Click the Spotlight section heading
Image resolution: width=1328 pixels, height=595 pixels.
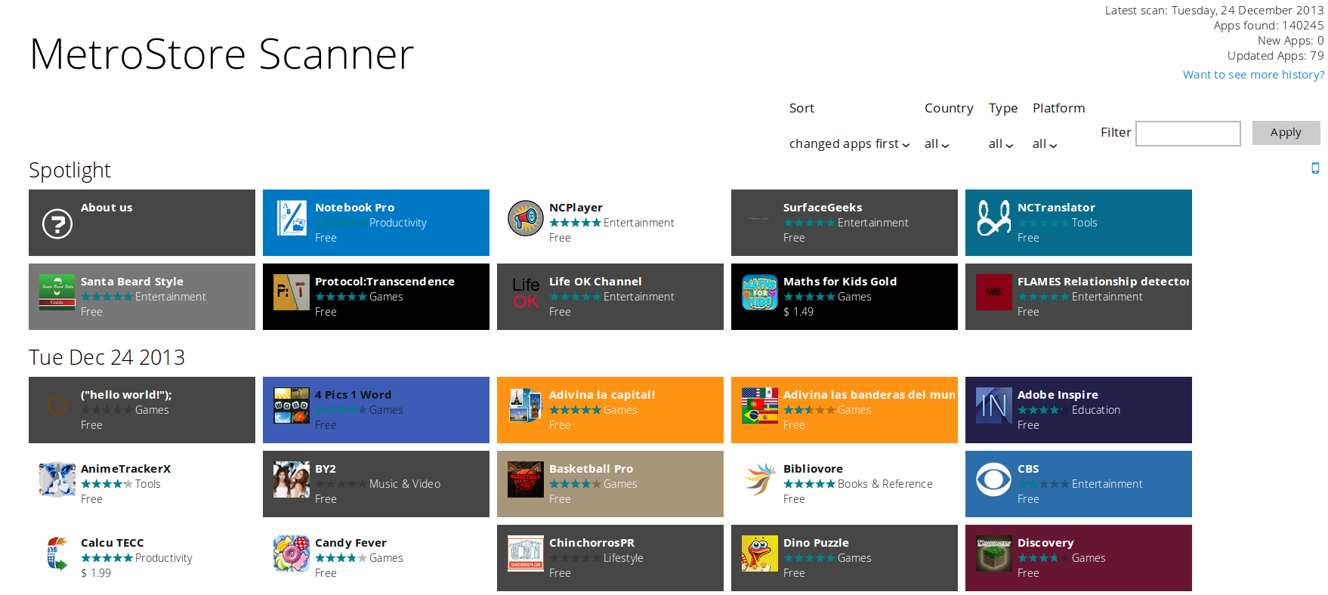(69, 171)
